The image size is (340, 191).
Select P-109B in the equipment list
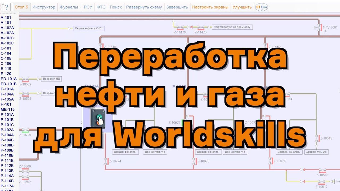click(x=7, y=150)
